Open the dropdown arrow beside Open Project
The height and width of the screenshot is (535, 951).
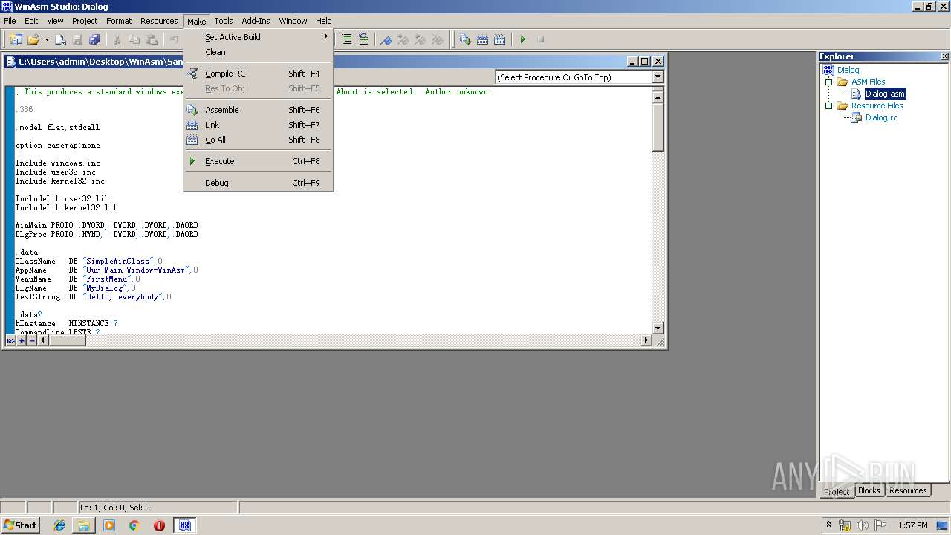coord(47,39)
